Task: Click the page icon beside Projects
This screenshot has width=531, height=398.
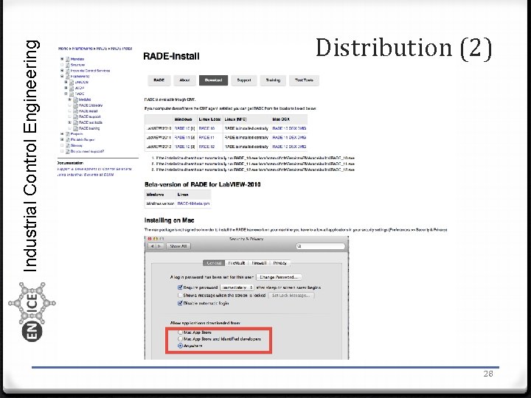Action: coord(67,134)
